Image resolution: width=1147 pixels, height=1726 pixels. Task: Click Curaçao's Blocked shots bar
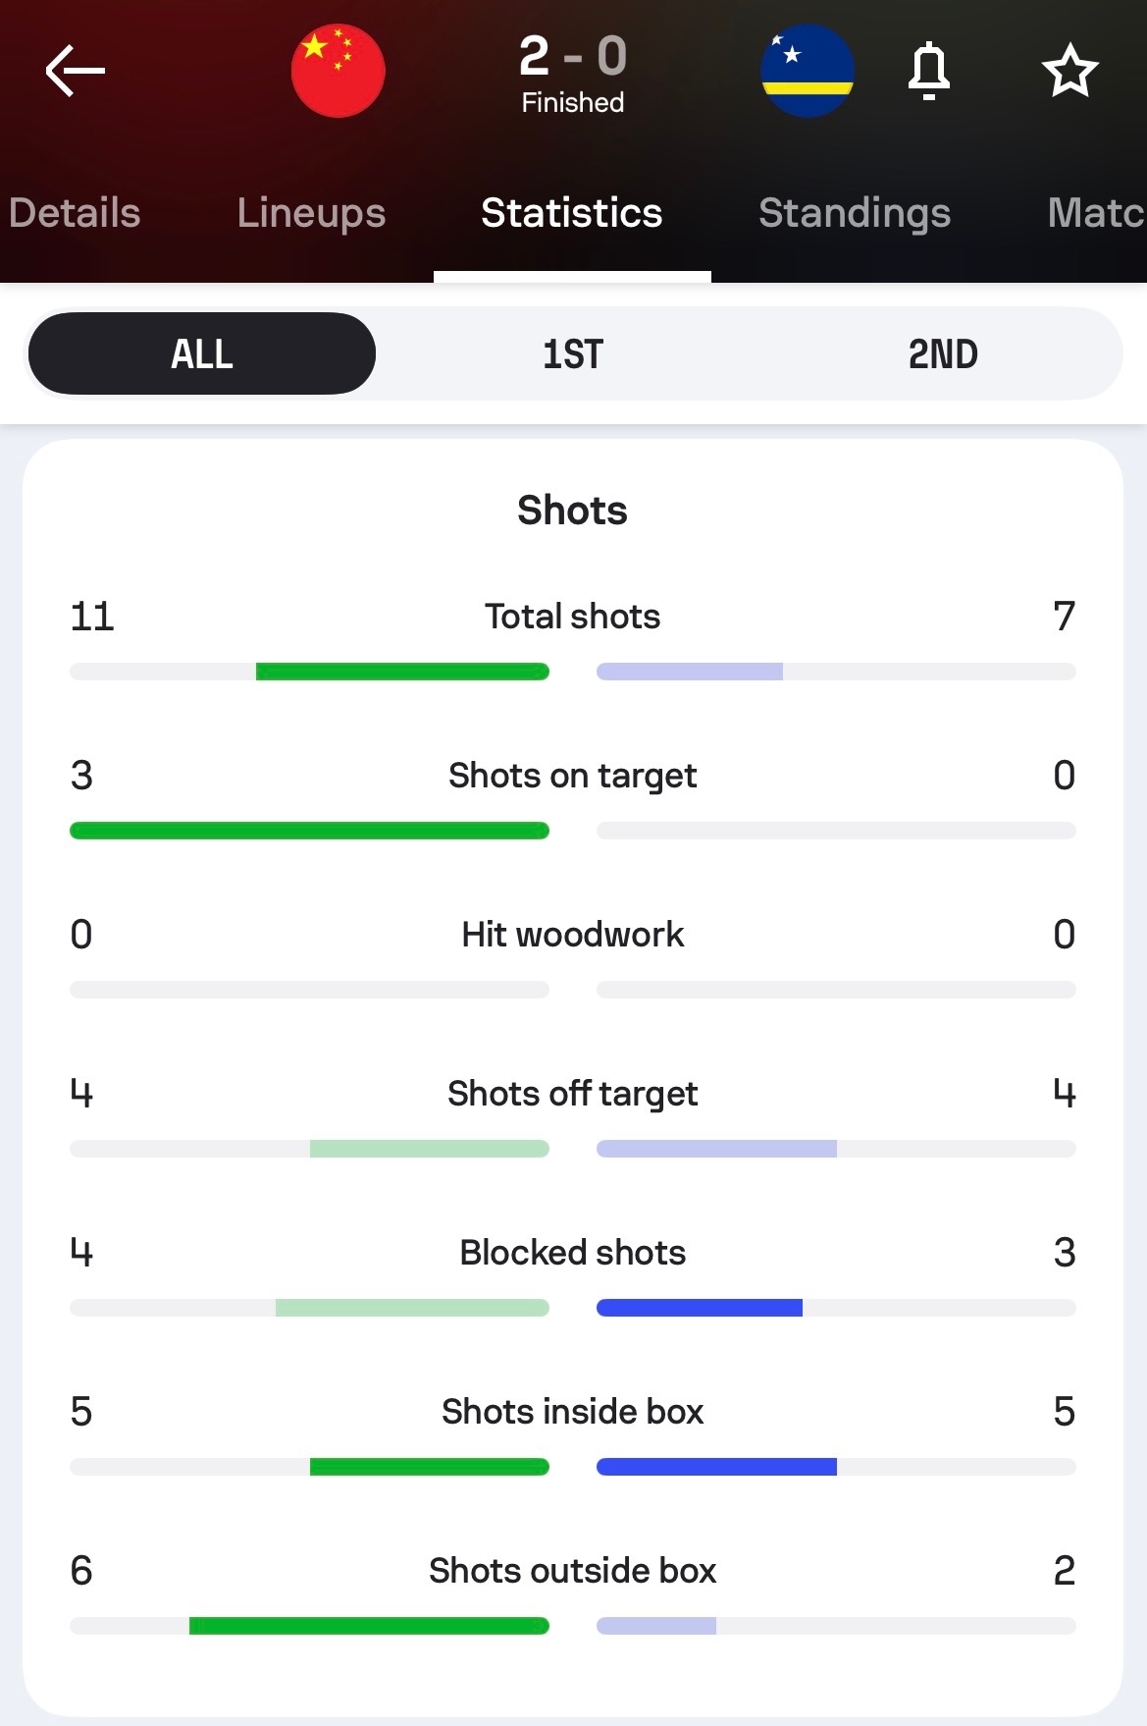[701, 1307]
